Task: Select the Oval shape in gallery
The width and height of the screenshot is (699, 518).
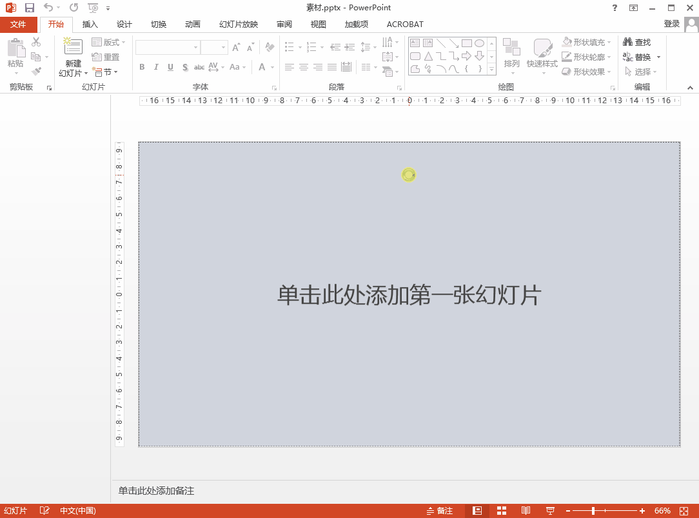Action: click(x=479, y=43)
